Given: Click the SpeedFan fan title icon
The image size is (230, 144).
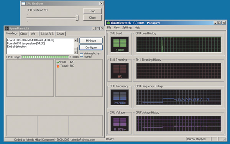Looking at the screenshot, I should coord(7,28).
